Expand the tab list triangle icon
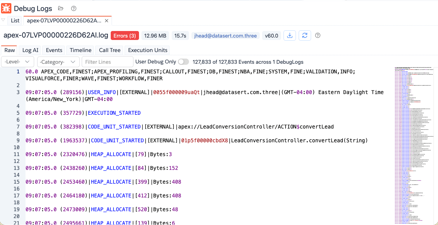 (3, 20)
